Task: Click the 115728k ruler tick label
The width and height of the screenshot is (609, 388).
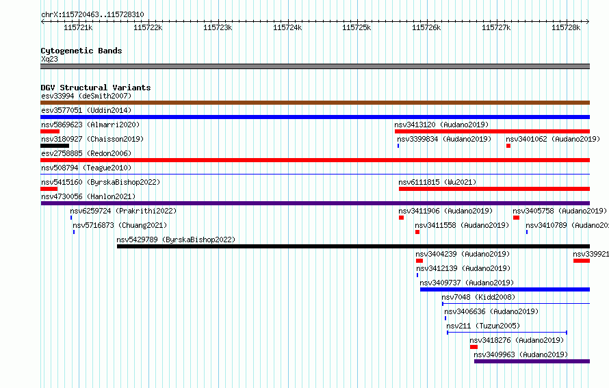Action: coord(566,27)
